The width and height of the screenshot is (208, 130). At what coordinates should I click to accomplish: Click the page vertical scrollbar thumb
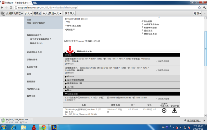pyautogui.click(x=206, y=48)
